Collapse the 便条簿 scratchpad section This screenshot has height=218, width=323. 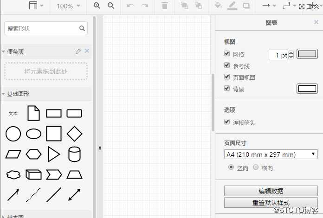[3, 51]
